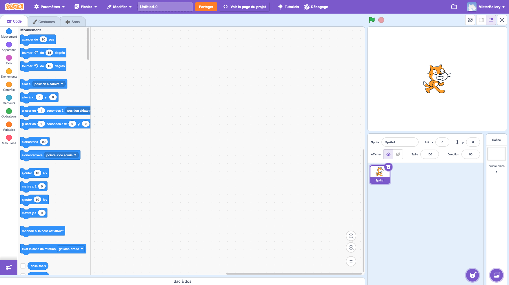This screenshot has width=509, height=285.
Task: Click rebondir si le bord est atteint block
Action: pyautogui.click(x=43, y=231)
